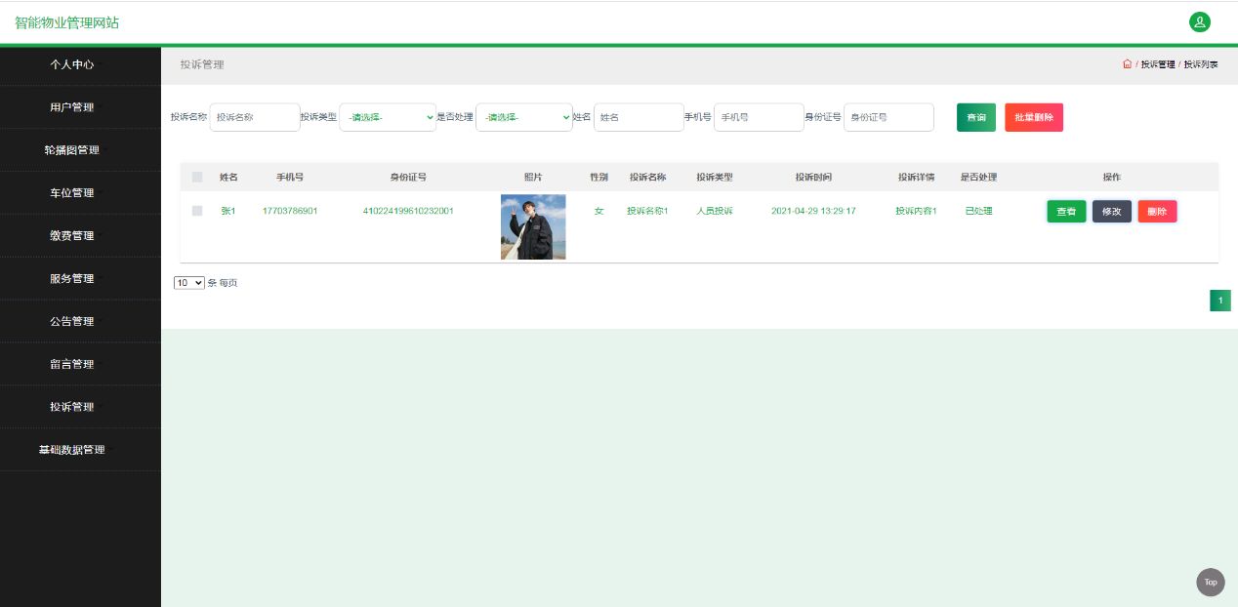The image size is (1238, 607).
Task: Click the 投诉内容1 detail cell
Action: [x=916, y=211]
